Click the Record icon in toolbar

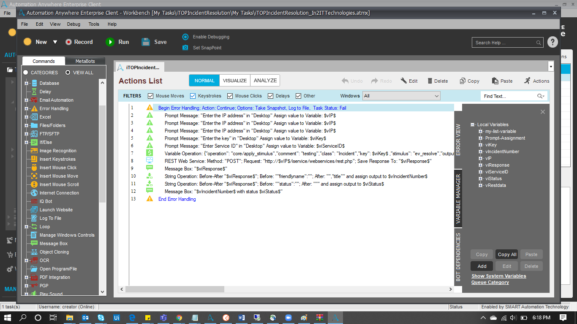click(x=68, y=42)
